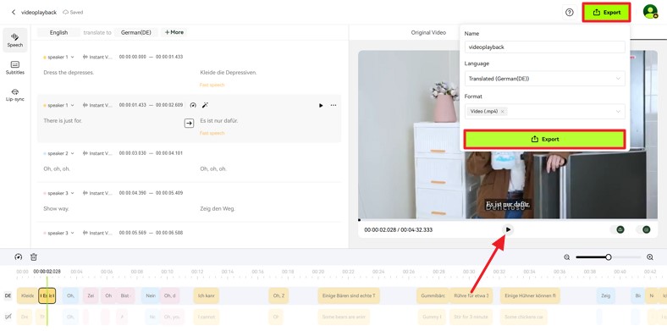Viewport: 667px width, 331px height.
Task: Open English source language dropdown
Action: (x=58, y=32)
